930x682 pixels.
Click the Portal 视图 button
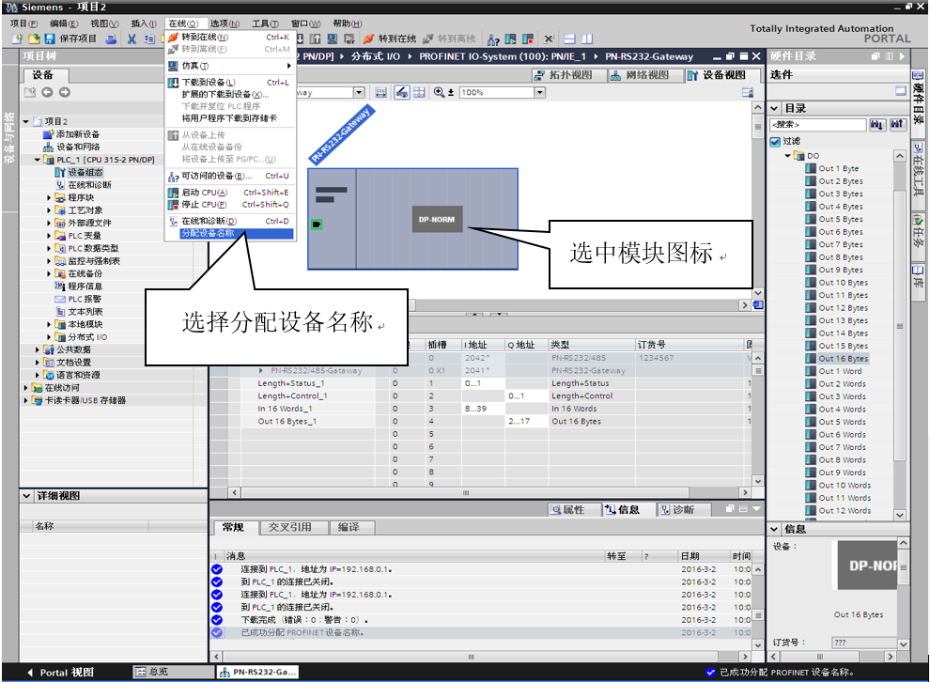point(60,673)
